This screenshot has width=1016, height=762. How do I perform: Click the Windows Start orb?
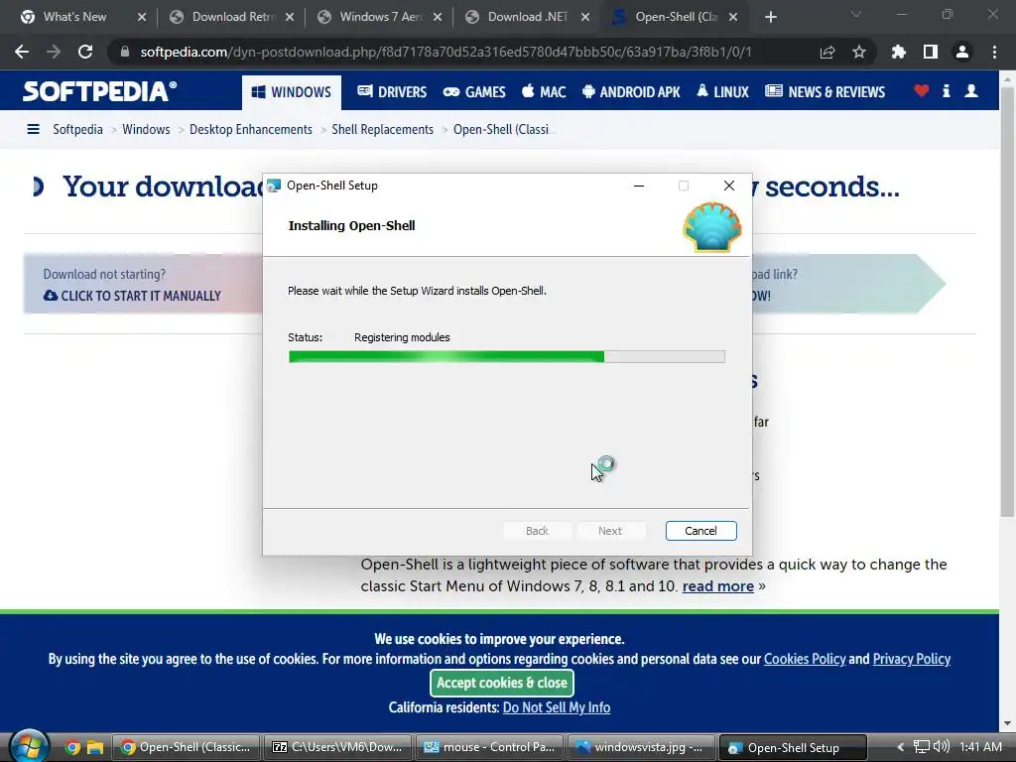[28, 746]
